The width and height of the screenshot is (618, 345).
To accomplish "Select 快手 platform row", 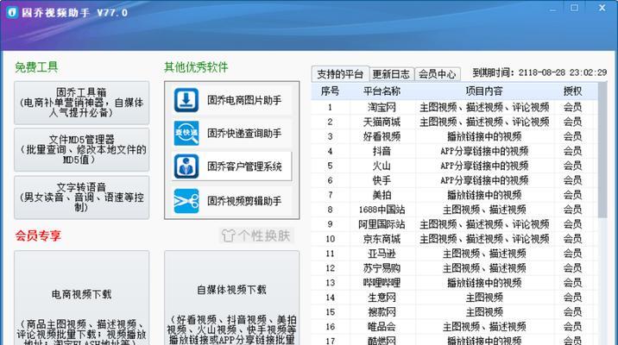I will [454, 180].
